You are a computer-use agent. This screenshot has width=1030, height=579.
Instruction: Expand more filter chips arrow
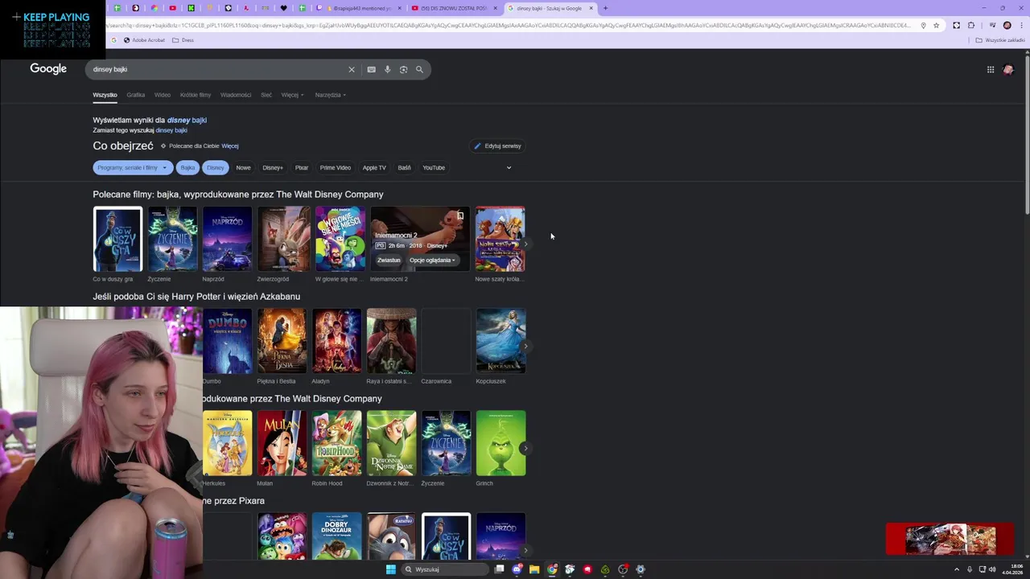pyautogui.click(x=509, y=167)
